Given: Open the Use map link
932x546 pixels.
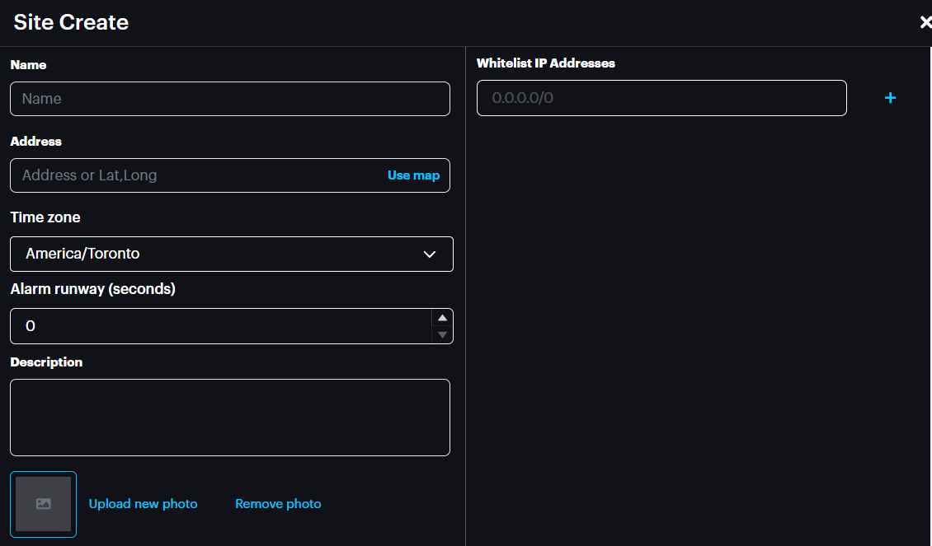Looking at the screenshot, I should [x=413, y=175].
